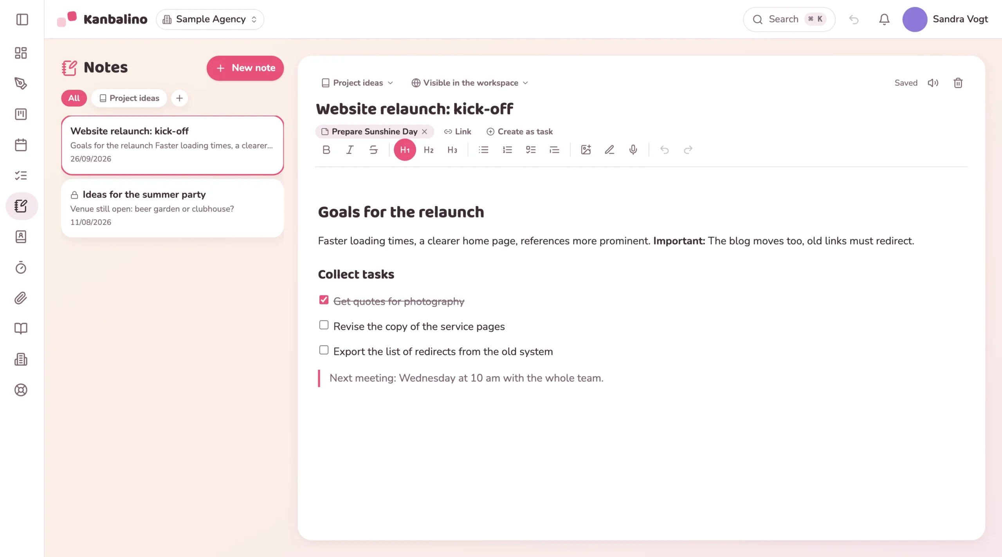Apply the H2 heading style
Viewport: 1002px width, 557px height.
429,150
